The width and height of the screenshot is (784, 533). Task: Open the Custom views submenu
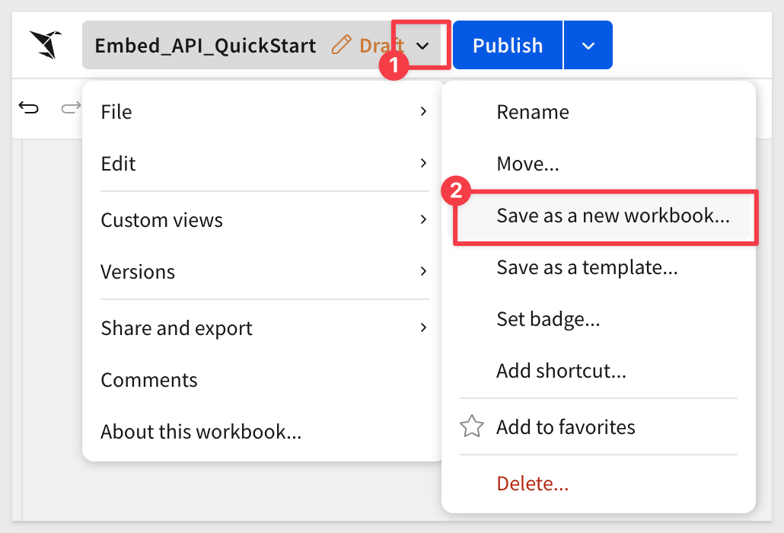coord(264,220)
